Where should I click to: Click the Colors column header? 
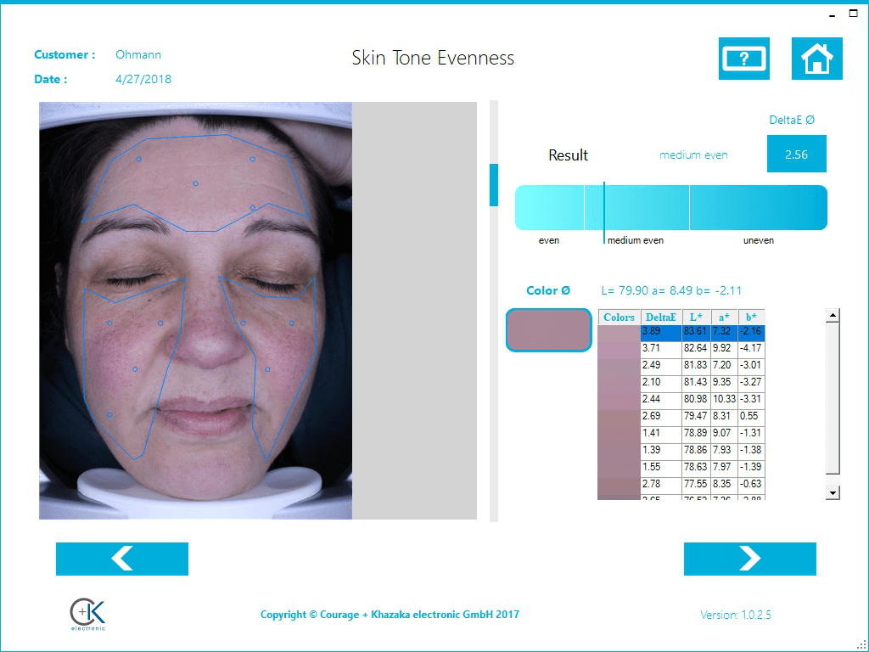point(619,317)
